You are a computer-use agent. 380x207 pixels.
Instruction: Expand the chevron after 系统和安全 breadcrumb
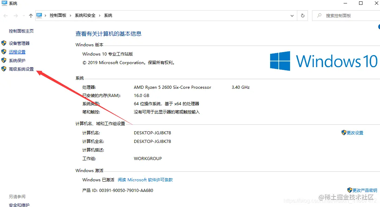pos(100,15)
